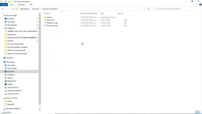The width and height of the screenshot is (202, 114).
Task: Open the 79206B12-4E74 pinned folder
Action: coord(22,31)
